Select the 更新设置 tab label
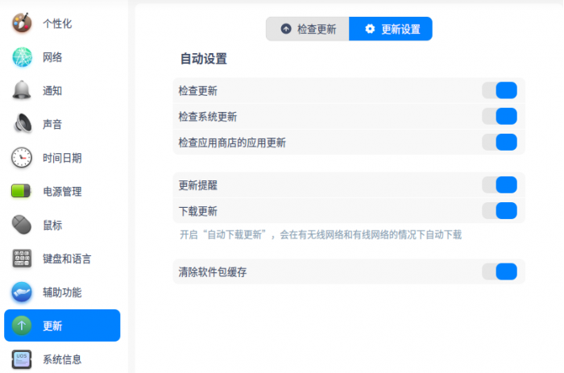Image resolution: width=564 pixels, height=373 pixels. point(400,29)
